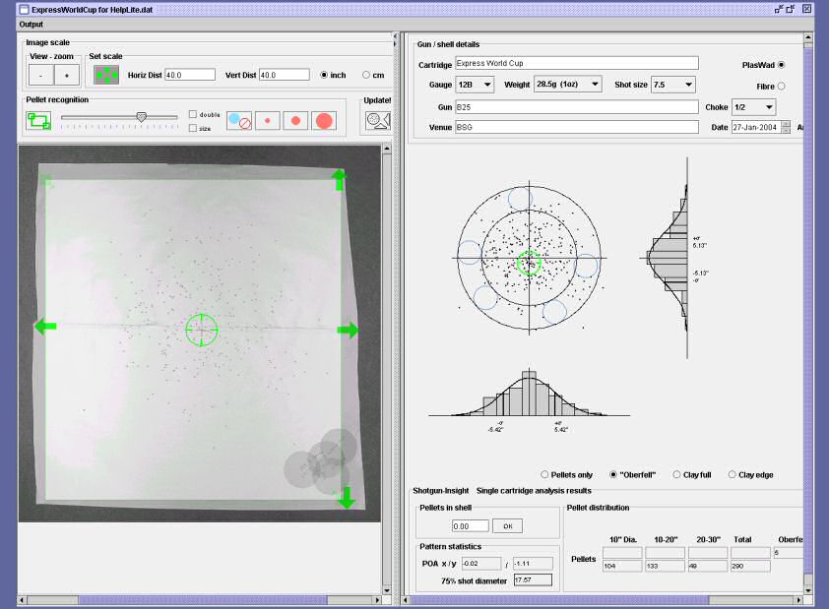Select the blue circle exclude-pellet tool
This screenshot has width=829, height=609.
click(x=238, y=120)
